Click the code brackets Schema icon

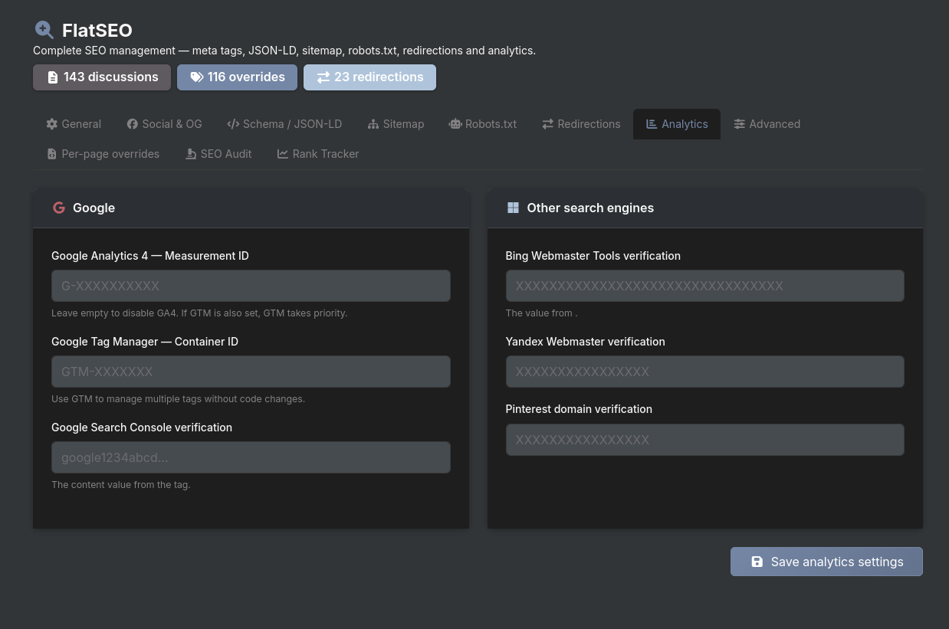(233, 124)
